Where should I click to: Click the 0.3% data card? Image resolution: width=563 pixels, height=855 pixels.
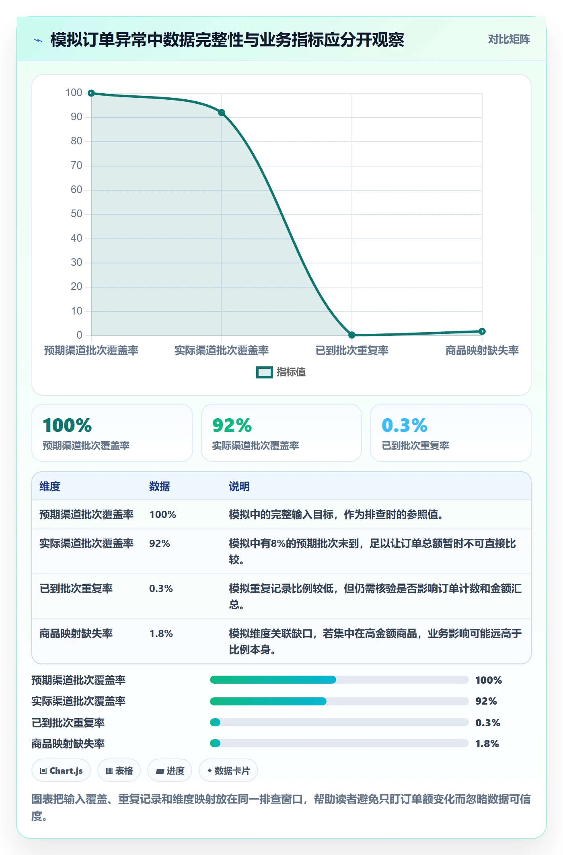tap(451, 433)
